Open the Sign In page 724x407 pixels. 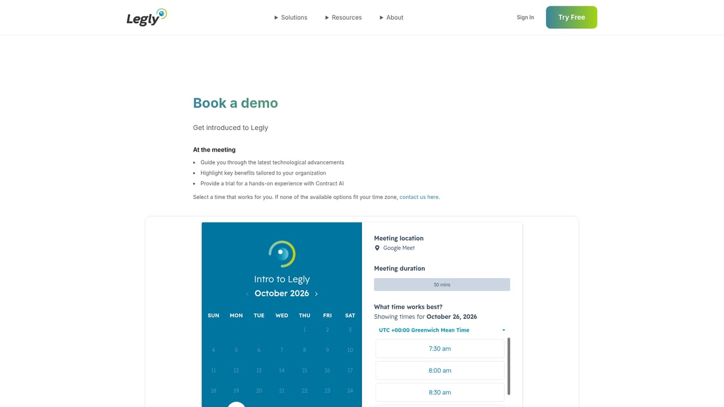pyautogui.click(x=525, y=18)
